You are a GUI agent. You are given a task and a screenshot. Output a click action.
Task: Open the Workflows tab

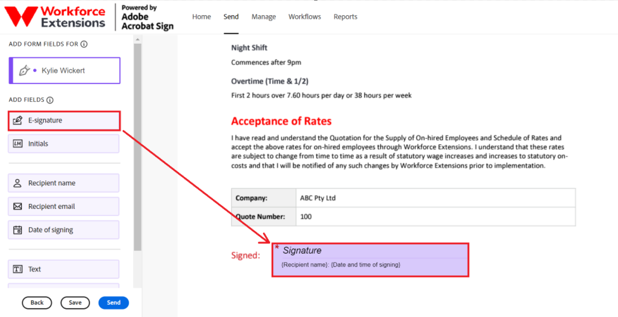click(x=305, y=16)
